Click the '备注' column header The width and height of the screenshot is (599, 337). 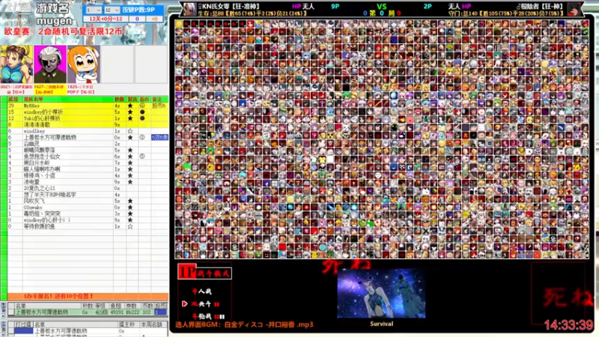pos(156,100)
